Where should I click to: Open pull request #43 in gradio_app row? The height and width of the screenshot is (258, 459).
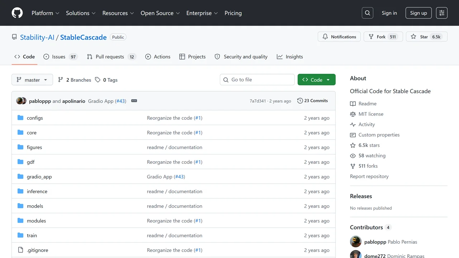tap(179, 177)
